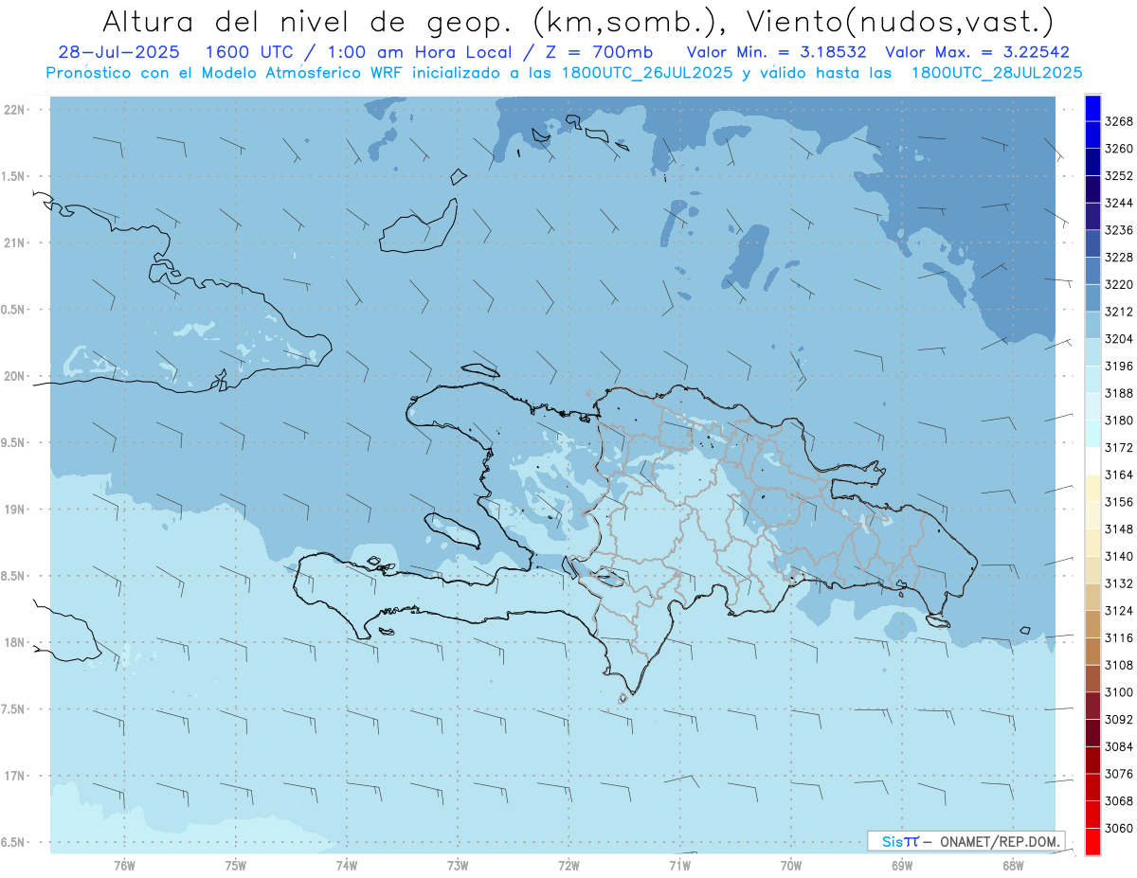Click the legend swatch between 3204 and 3212

coord(1092,325)
